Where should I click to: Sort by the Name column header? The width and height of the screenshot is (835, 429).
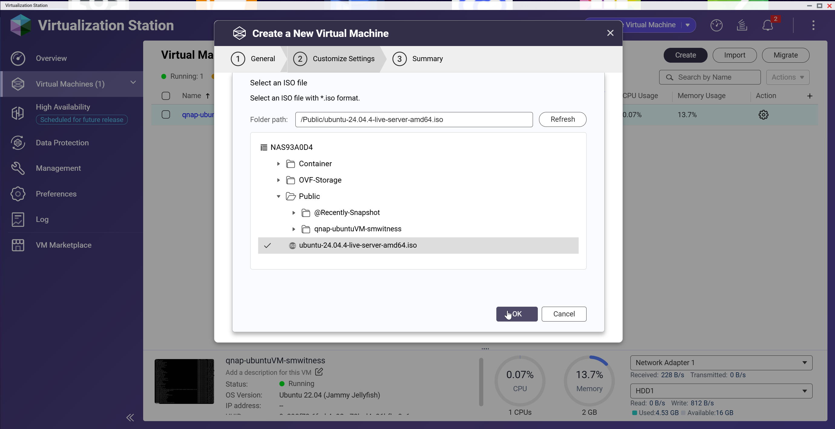coord(191,96)
